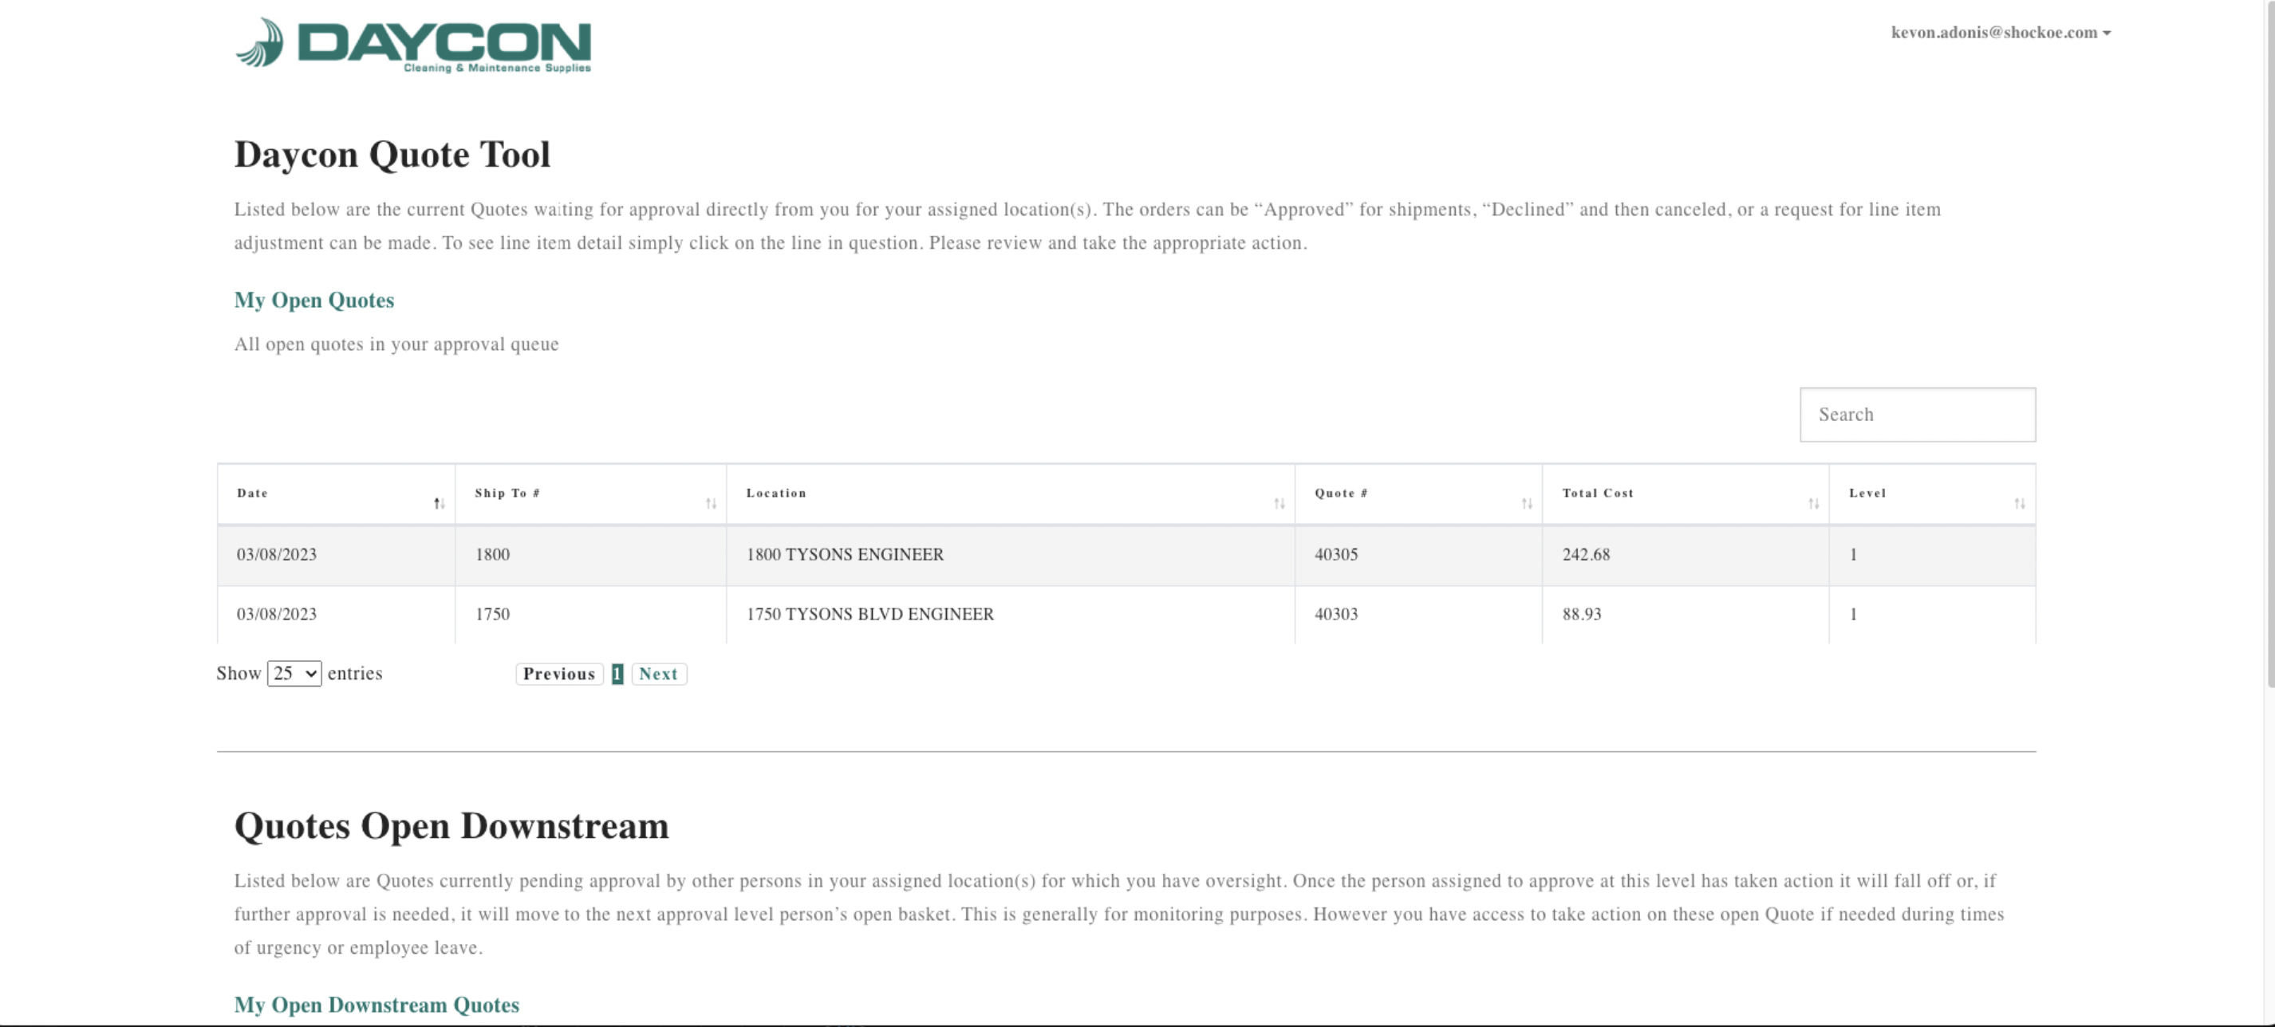Image resolution: width=2275 pixels, height=1027 pixels.
Task: Open kevon.adonis@shockoe.com account dropdown
Action: point(2001,33)
